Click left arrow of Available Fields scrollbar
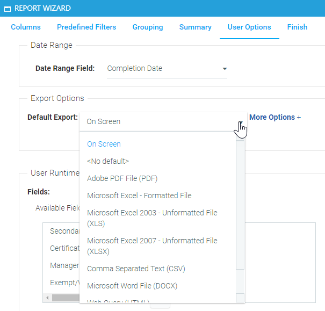 [47, 298]
